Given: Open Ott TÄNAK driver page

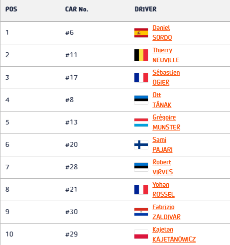Looking at the screenshot, I should point(162,100).
